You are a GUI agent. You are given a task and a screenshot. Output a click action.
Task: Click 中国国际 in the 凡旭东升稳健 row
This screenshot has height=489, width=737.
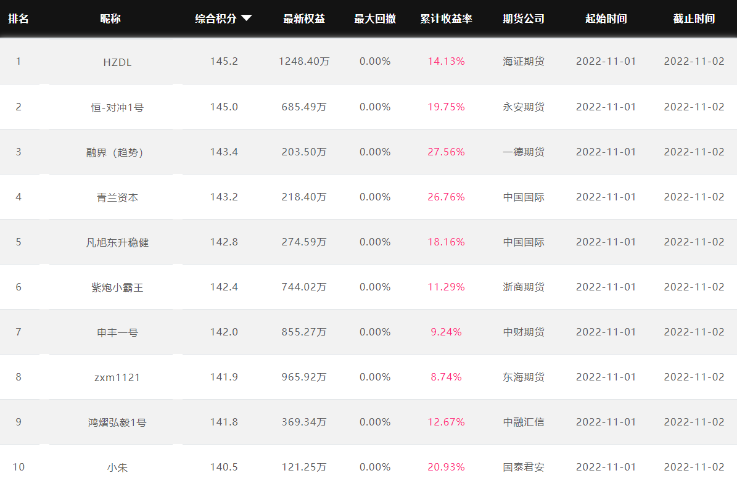[524, 242]
